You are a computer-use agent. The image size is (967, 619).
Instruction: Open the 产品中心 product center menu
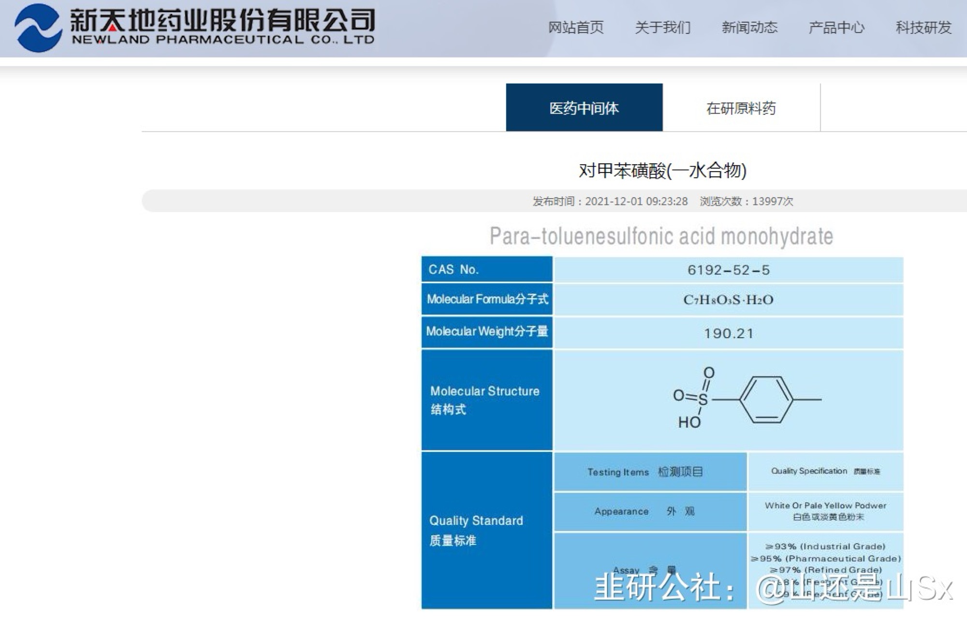[836, 28]
